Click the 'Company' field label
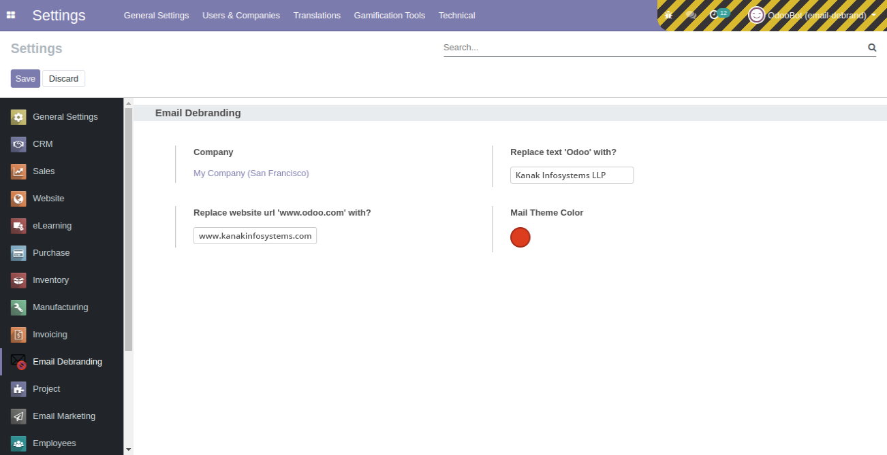 click(x=213, y=152)
